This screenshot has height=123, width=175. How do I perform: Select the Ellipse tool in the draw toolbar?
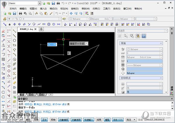(x=15, y=64)
